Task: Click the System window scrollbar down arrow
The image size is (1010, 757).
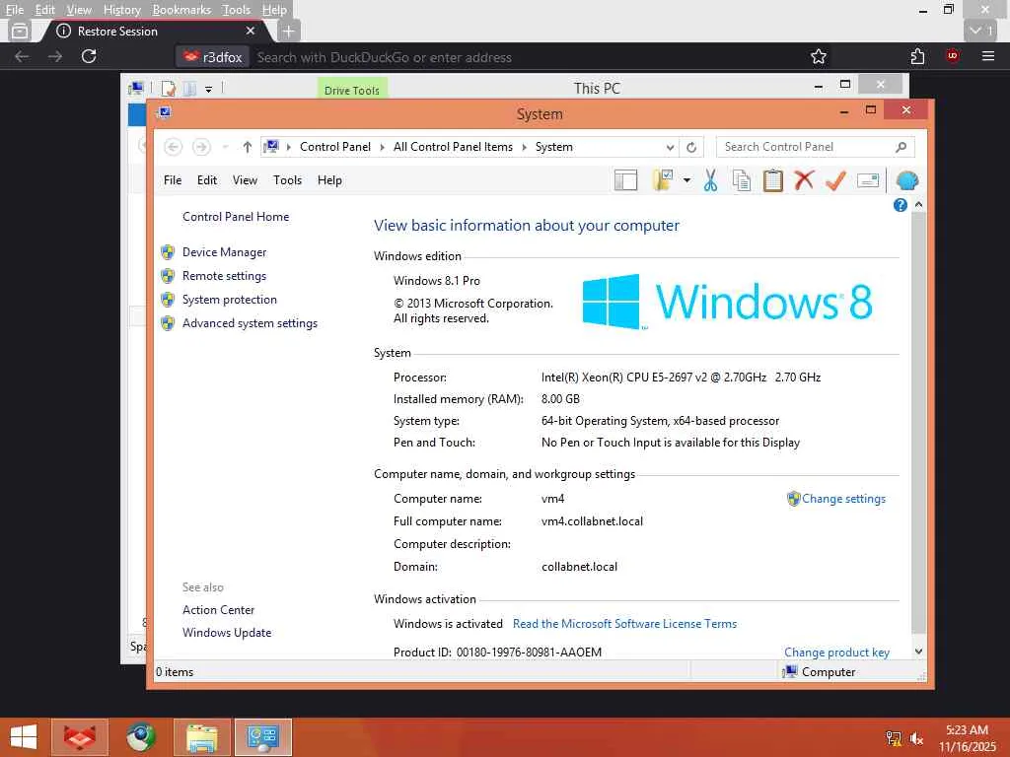Action: pos(918,652)
